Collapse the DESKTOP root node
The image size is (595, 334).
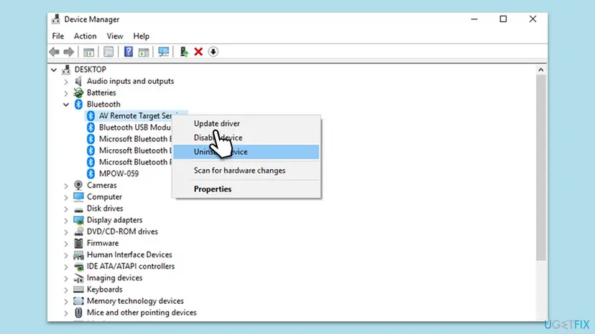[54, 70]
